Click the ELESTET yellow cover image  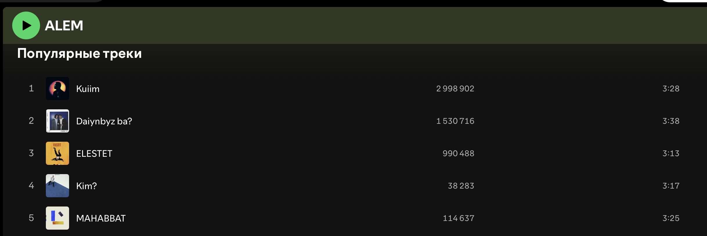(57, 153)
